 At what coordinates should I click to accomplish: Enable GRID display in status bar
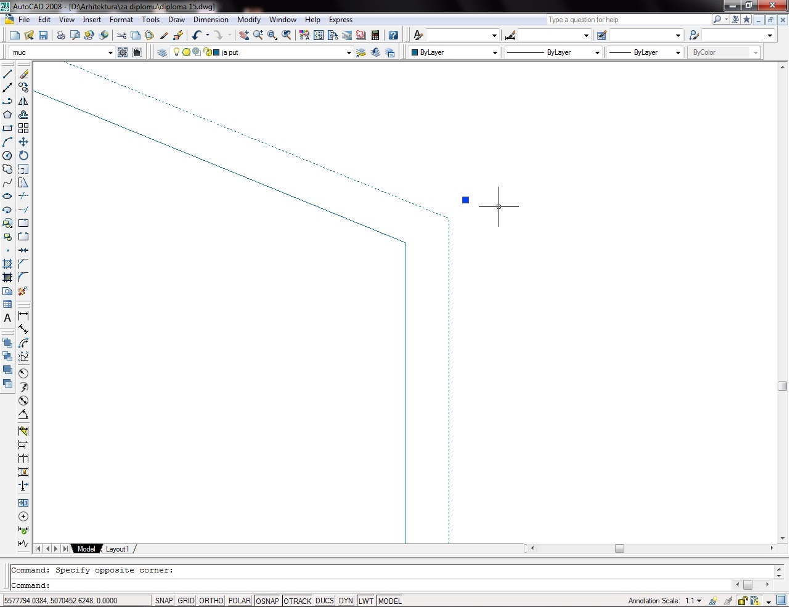(186, 601)
